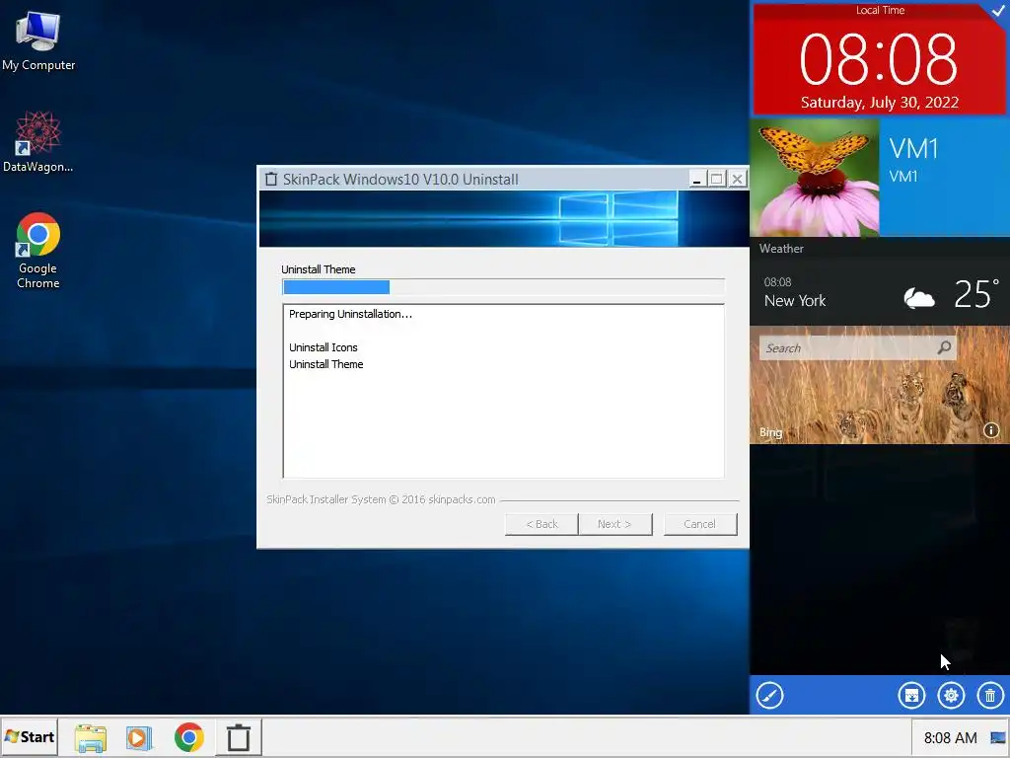This screenshot has width=1010, height=758.
Task: Click the Next > button
Action: coord(615,524)
